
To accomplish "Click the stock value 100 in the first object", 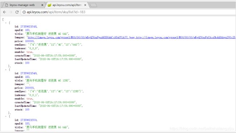I will [x=27, y=63].
